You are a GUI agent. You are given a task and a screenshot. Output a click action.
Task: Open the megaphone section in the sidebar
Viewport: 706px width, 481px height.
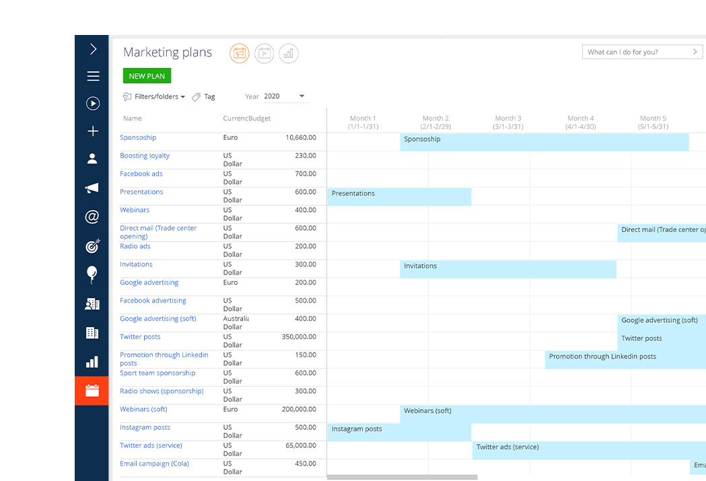93,188
